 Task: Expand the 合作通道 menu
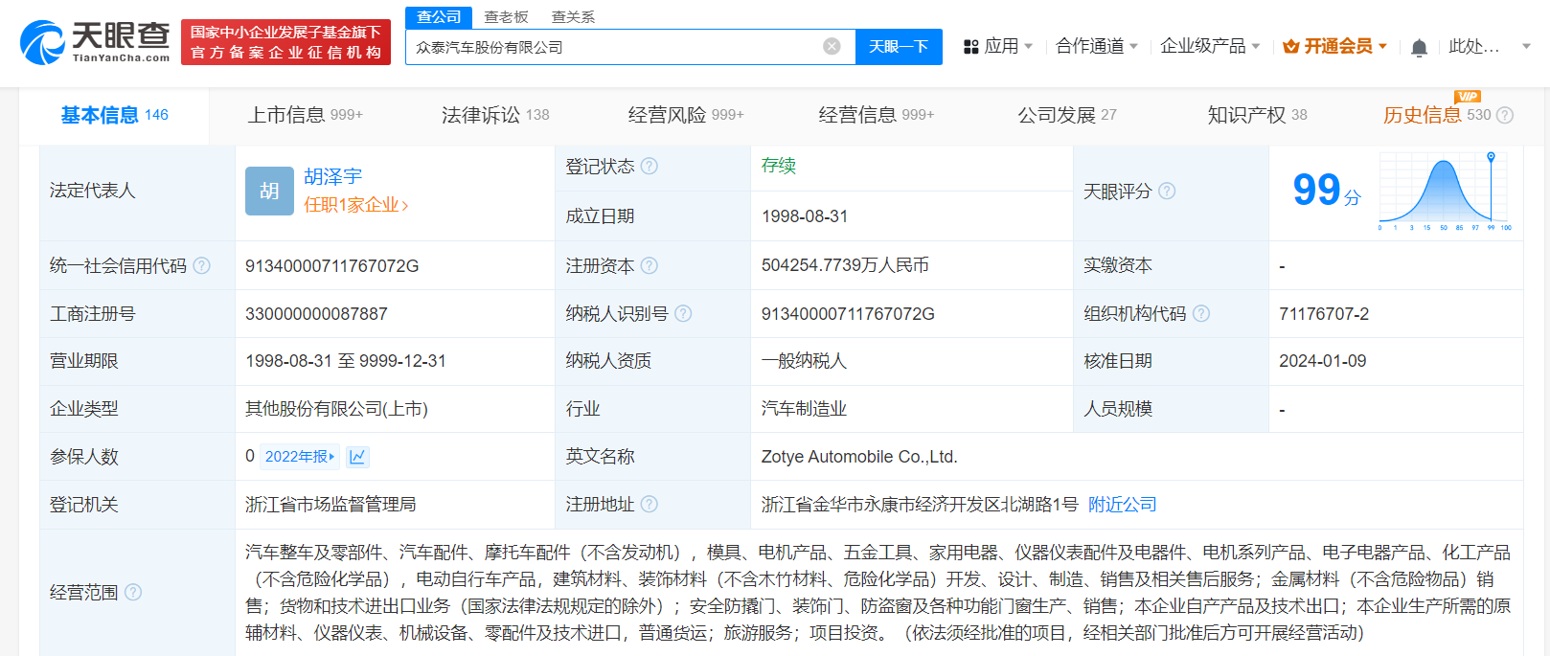pyautogui.click(x=1097, y=46)
